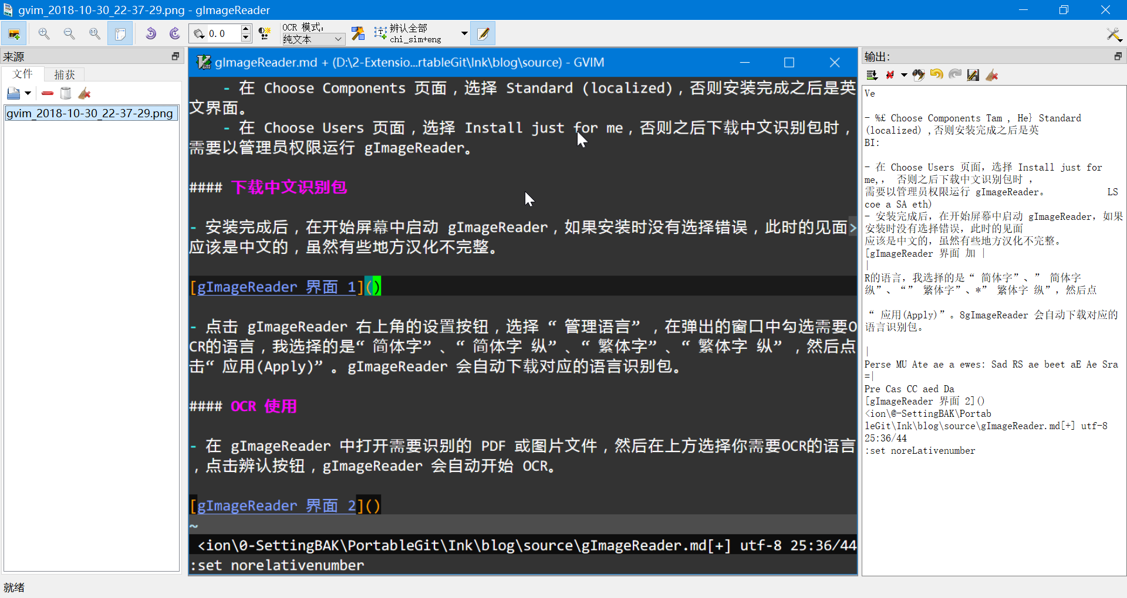Open the add images dropdown arrow in sources panel
Viewport: 1127px width, 598px height.
27,93
